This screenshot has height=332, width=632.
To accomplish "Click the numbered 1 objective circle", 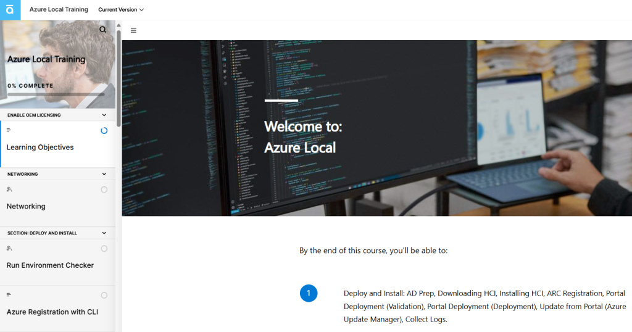I will tap(309, 293).
